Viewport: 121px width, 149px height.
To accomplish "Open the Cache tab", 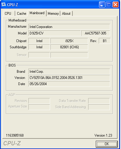I will (21, 13).
